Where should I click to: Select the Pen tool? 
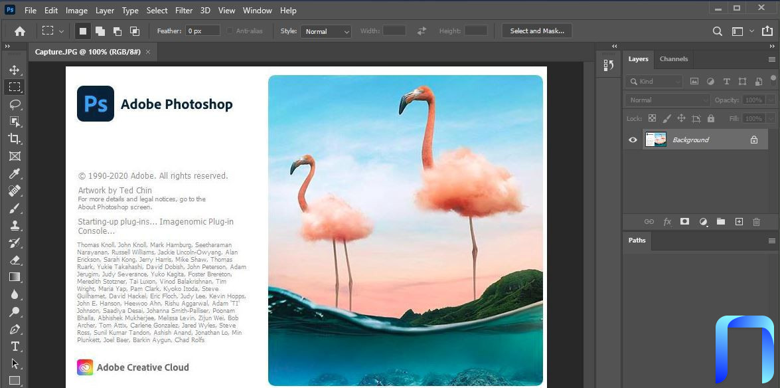point(15,330)
